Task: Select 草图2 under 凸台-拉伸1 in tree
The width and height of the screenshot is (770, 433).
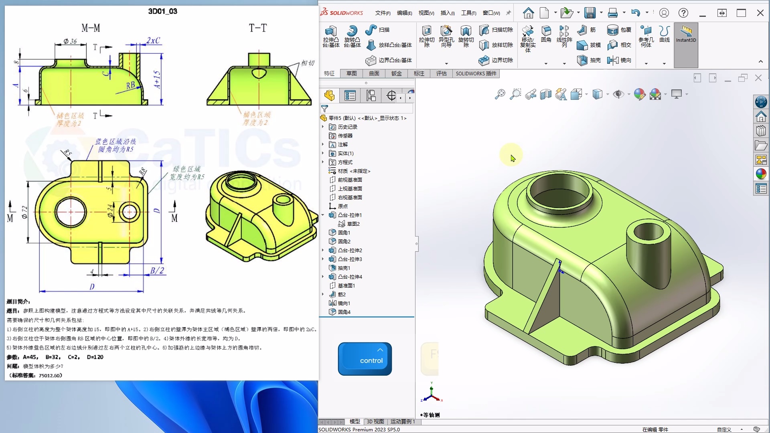Action: [x=353, y=223]
